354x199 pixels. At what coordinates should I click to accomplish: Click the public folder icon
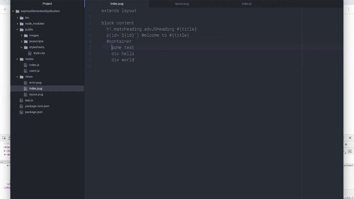pos(22,29)
